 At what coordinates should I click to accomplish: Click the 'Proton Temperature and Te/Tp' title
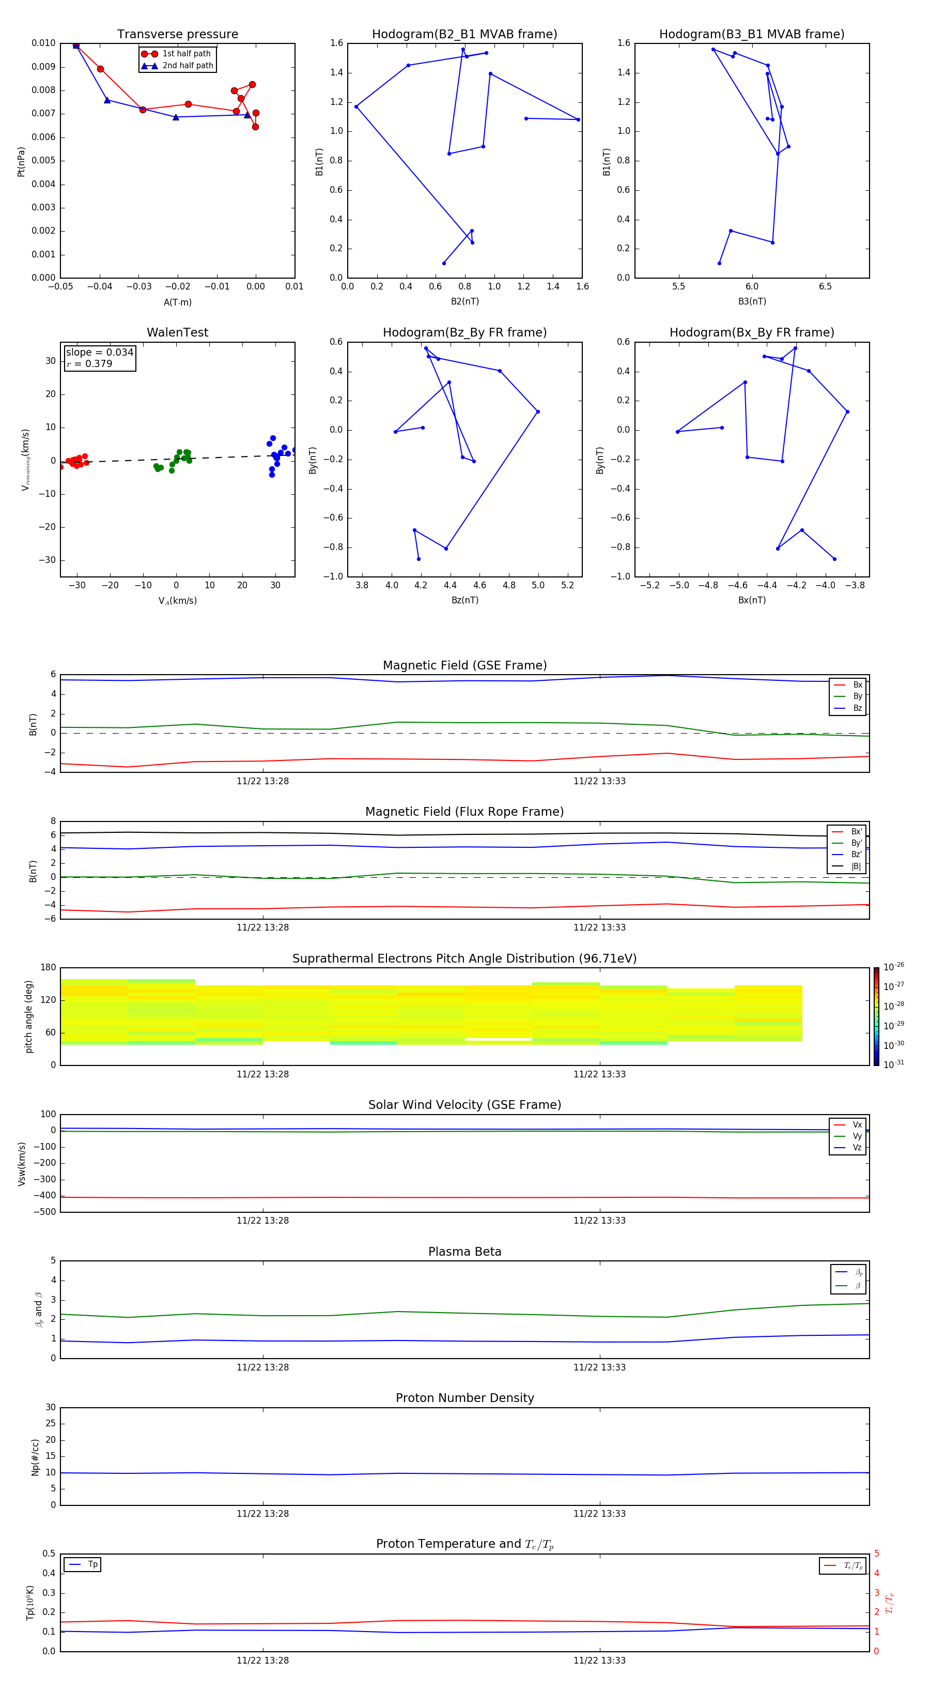click(x=464, y=1544)
